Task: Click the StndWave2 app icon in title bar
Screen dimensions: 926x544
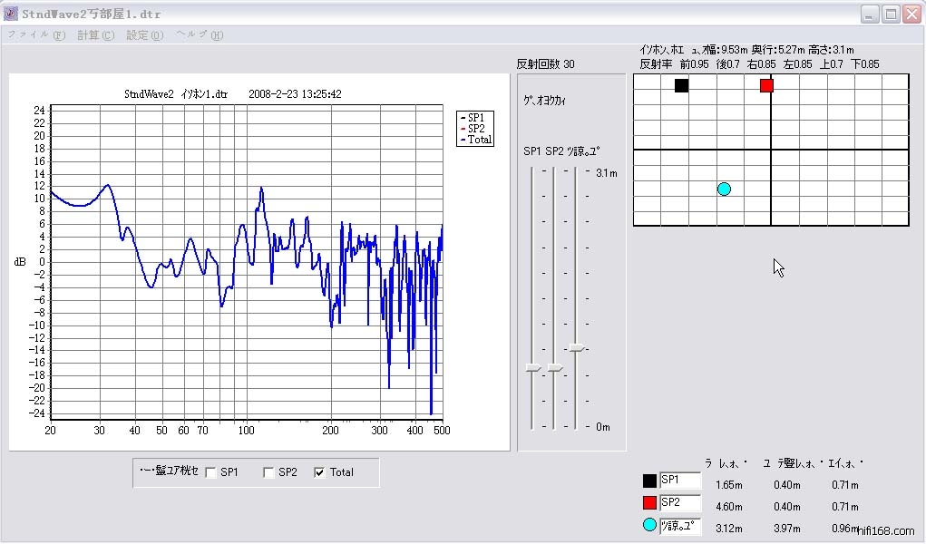Action: (11, 14)
